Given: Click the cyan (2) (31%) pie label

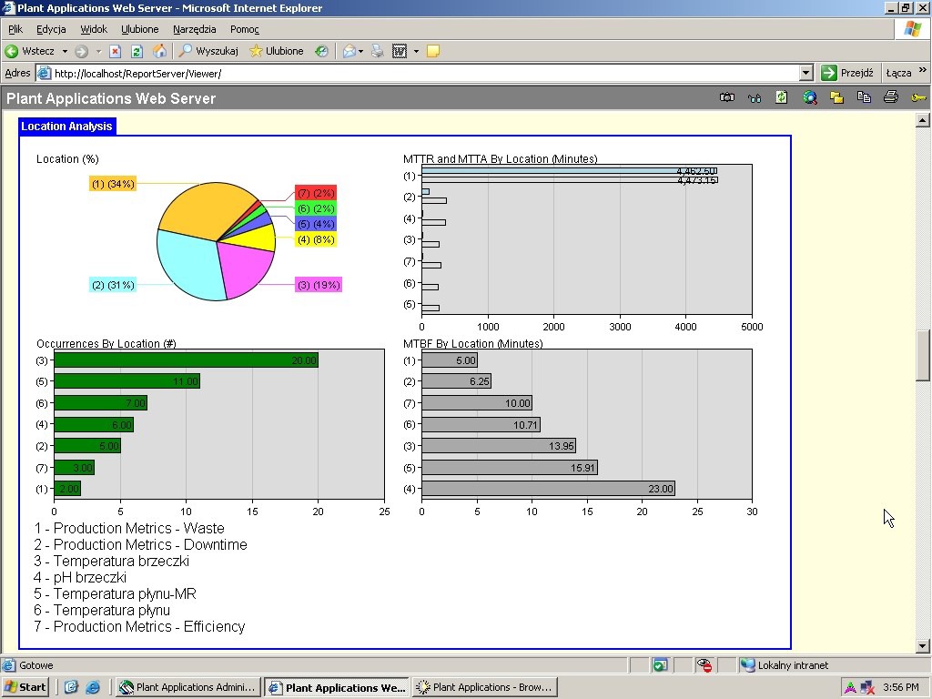Looking at the screenshot, I should [113, 285].
